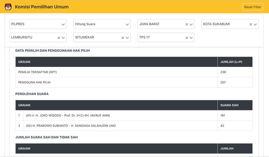The image size is (269, 157).
Task: Select the Joko Widodo candidate row
Action: [134, 115]
